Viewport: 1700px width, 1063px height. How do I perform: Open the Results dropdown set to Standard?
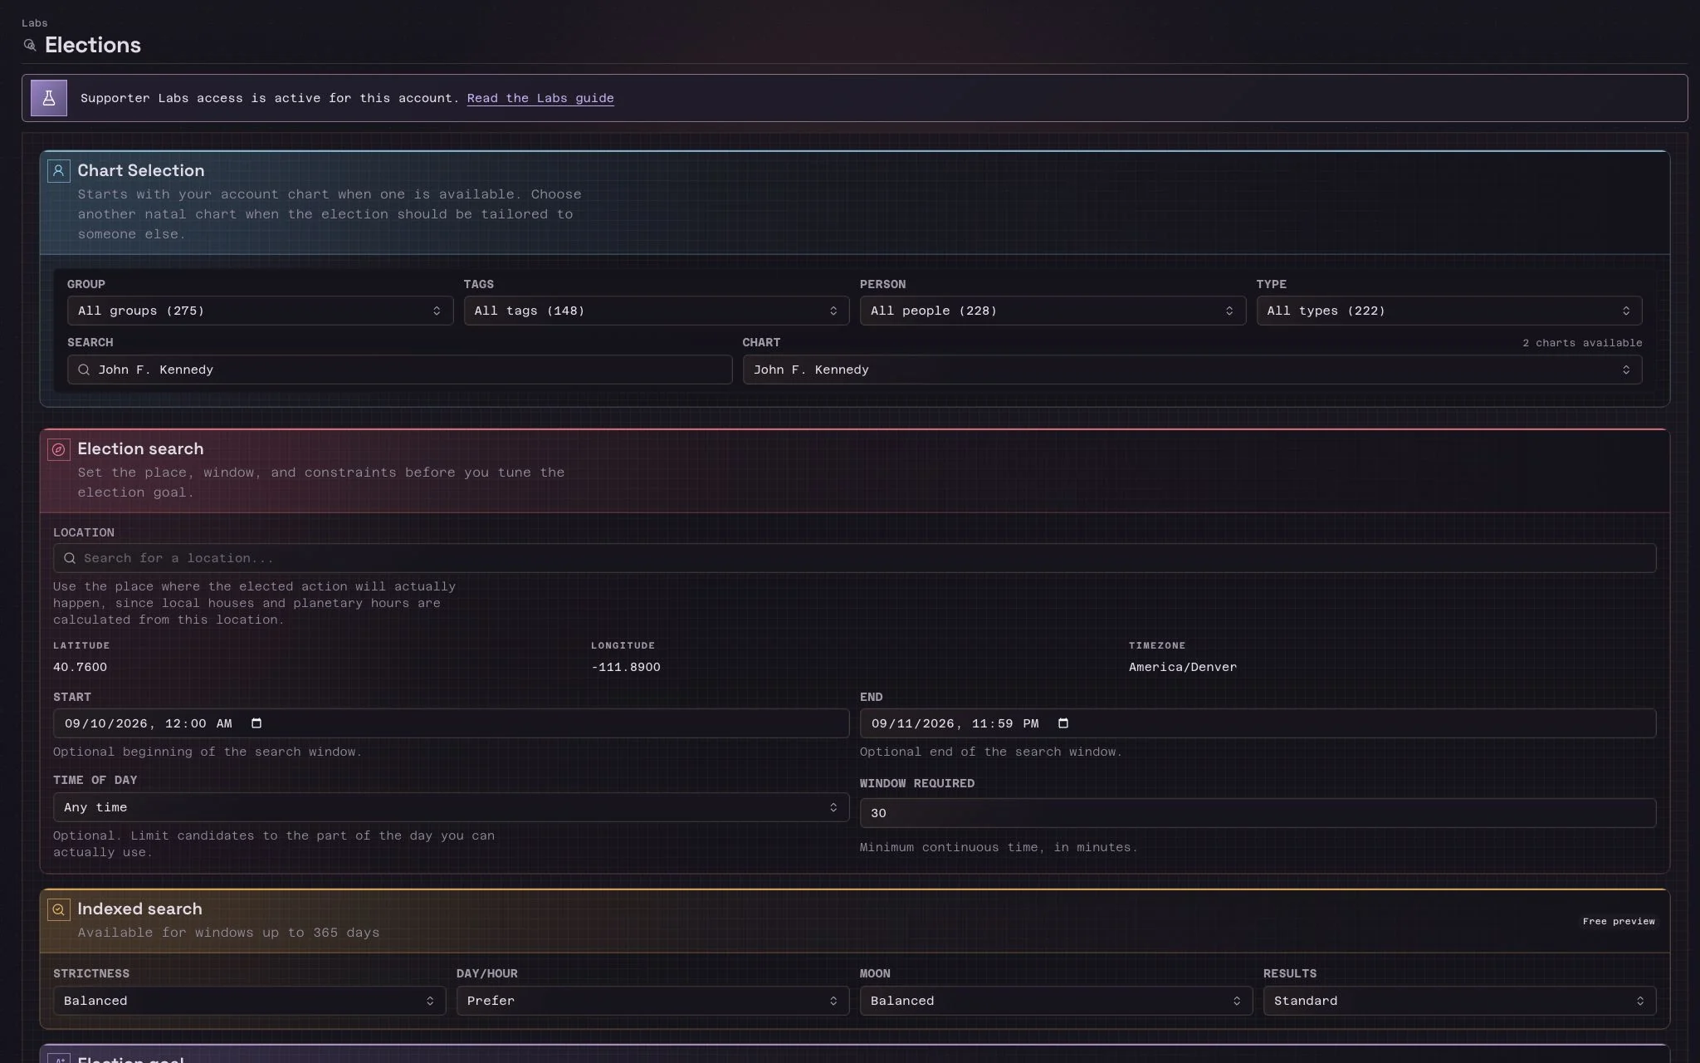click(x=1459, y=1001)
